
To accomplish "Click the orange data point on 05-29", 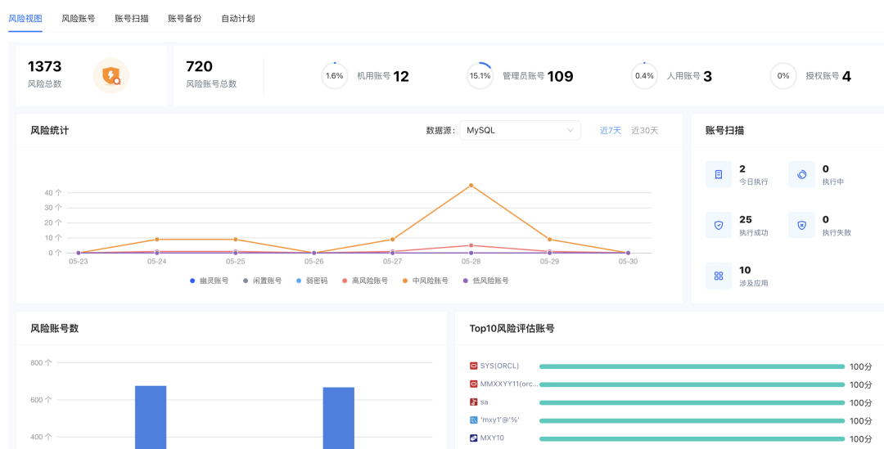I will click(x=550, y=240).
